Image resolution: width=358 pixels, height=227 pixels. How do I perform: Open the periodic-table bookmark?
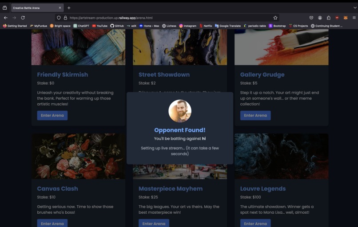[x=255, y=26]
